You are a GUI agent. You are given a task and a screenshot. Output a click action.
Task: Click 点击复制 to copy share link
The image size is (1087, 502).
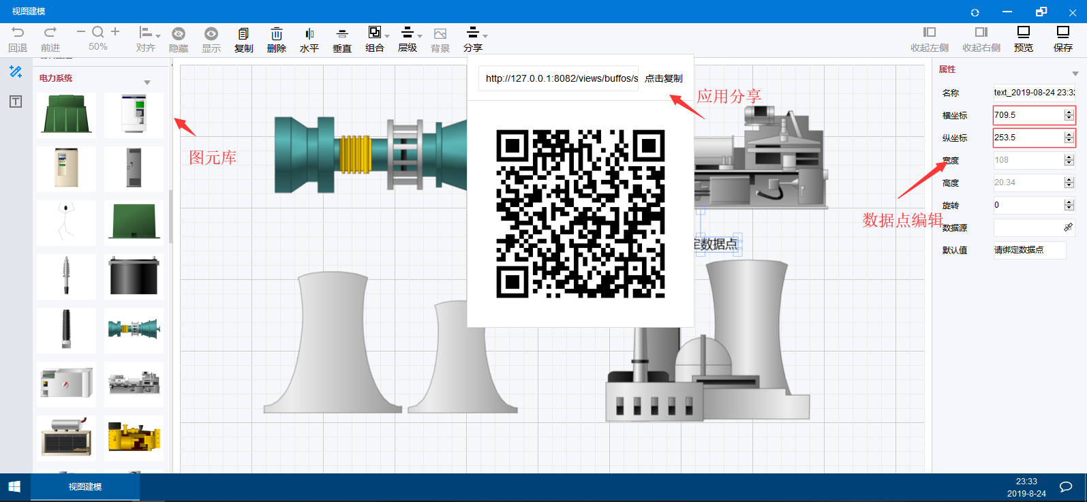(663, 78)
